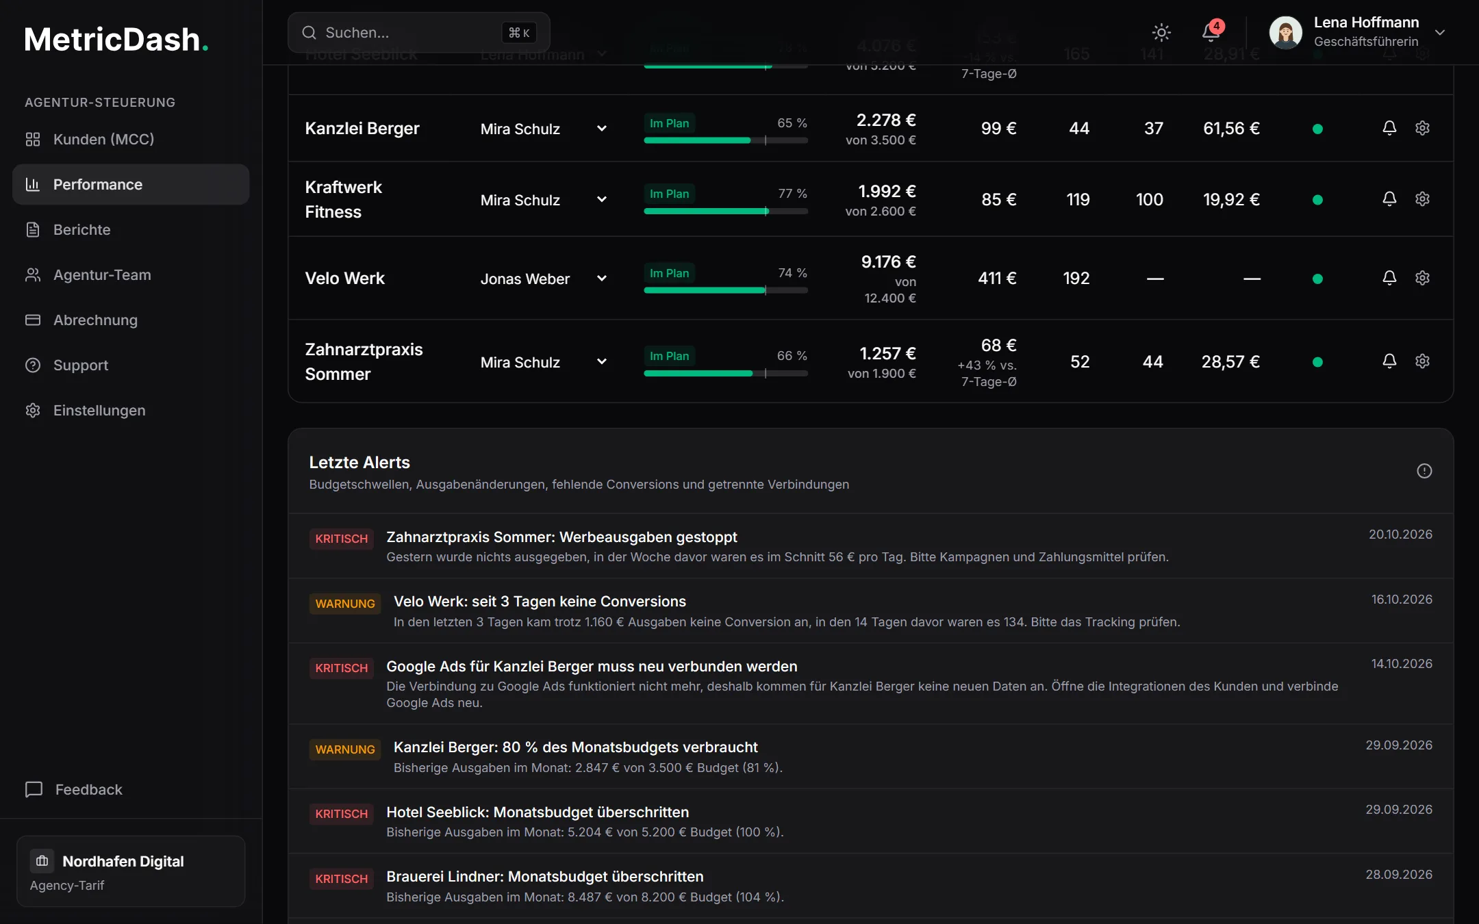Viewport: 1479px width, 924px height.
Task: Click Im Plan badge in Velo Werk row
Action: coord(669,273)
